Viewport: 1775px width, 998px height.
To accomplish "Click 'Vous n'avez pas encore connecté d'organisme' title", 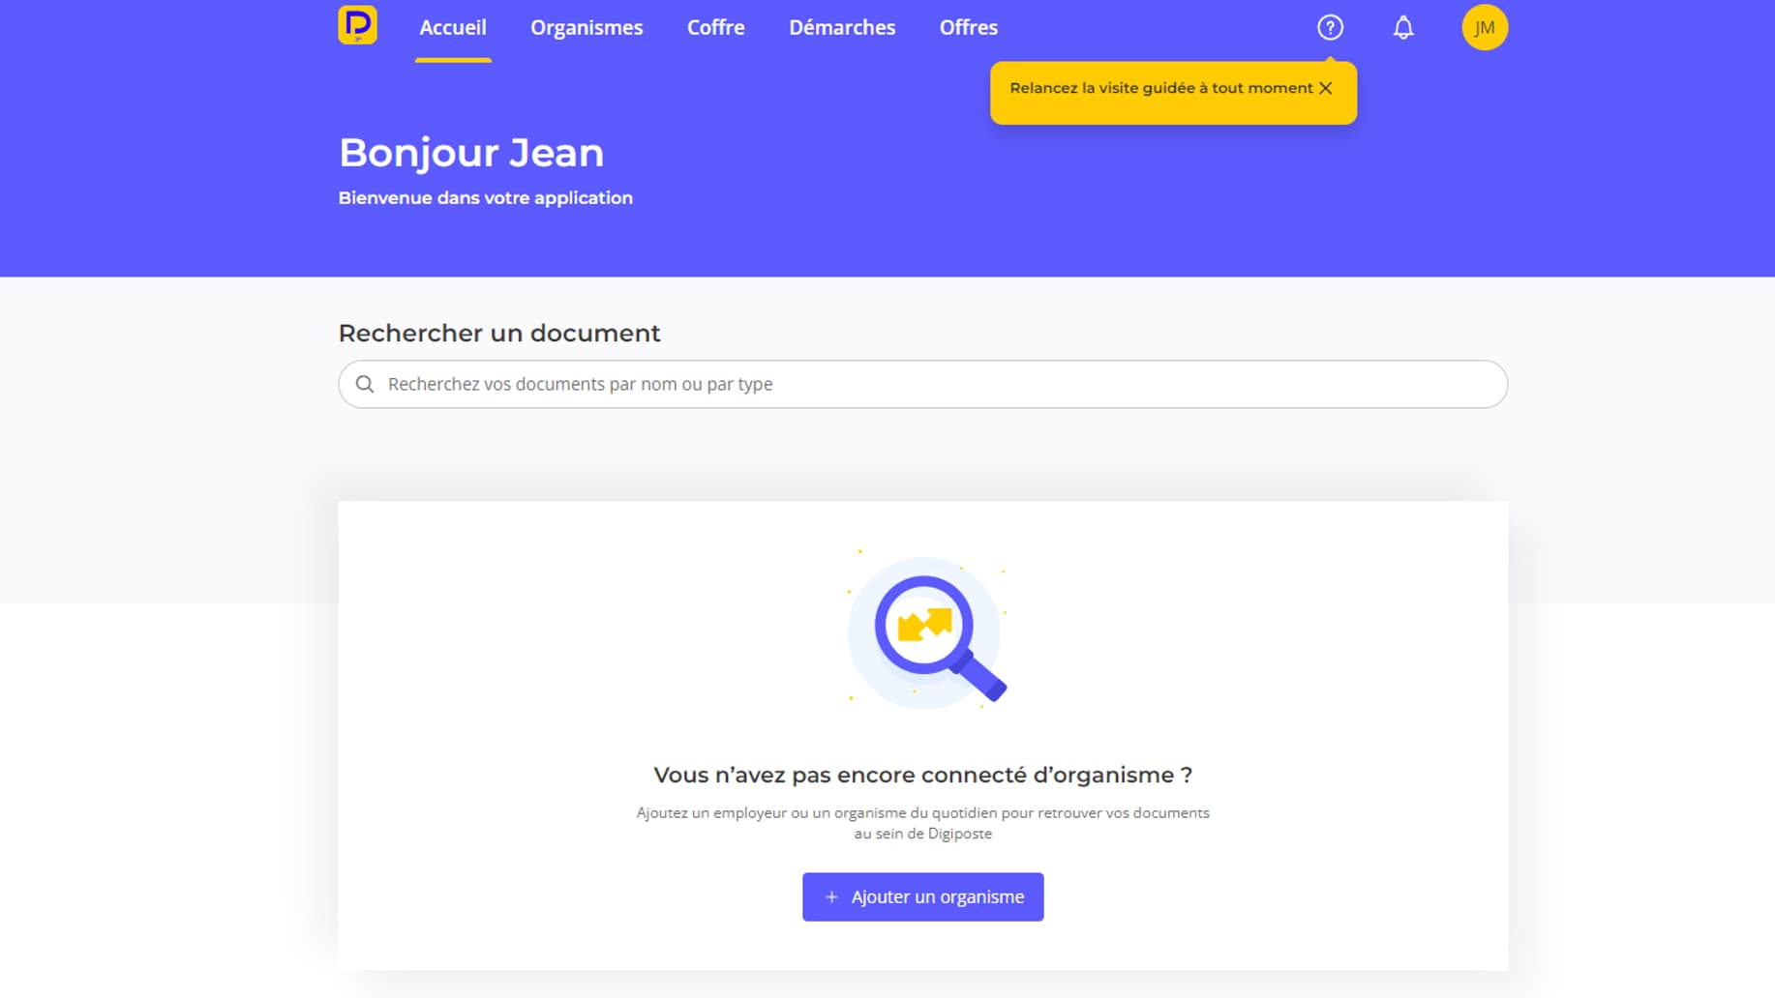I will coord(922,775).
